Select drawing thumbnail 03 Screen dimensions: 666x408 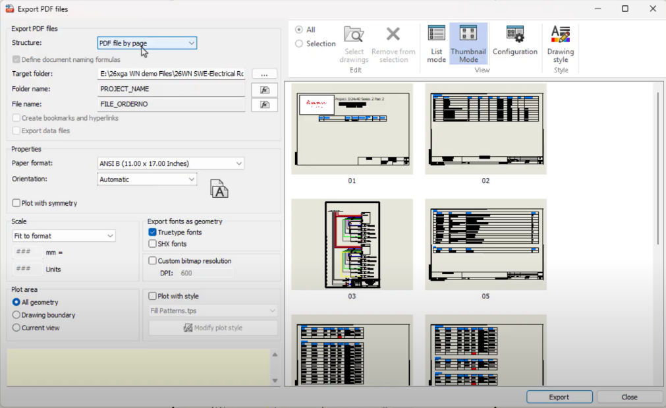click(352, 245)
